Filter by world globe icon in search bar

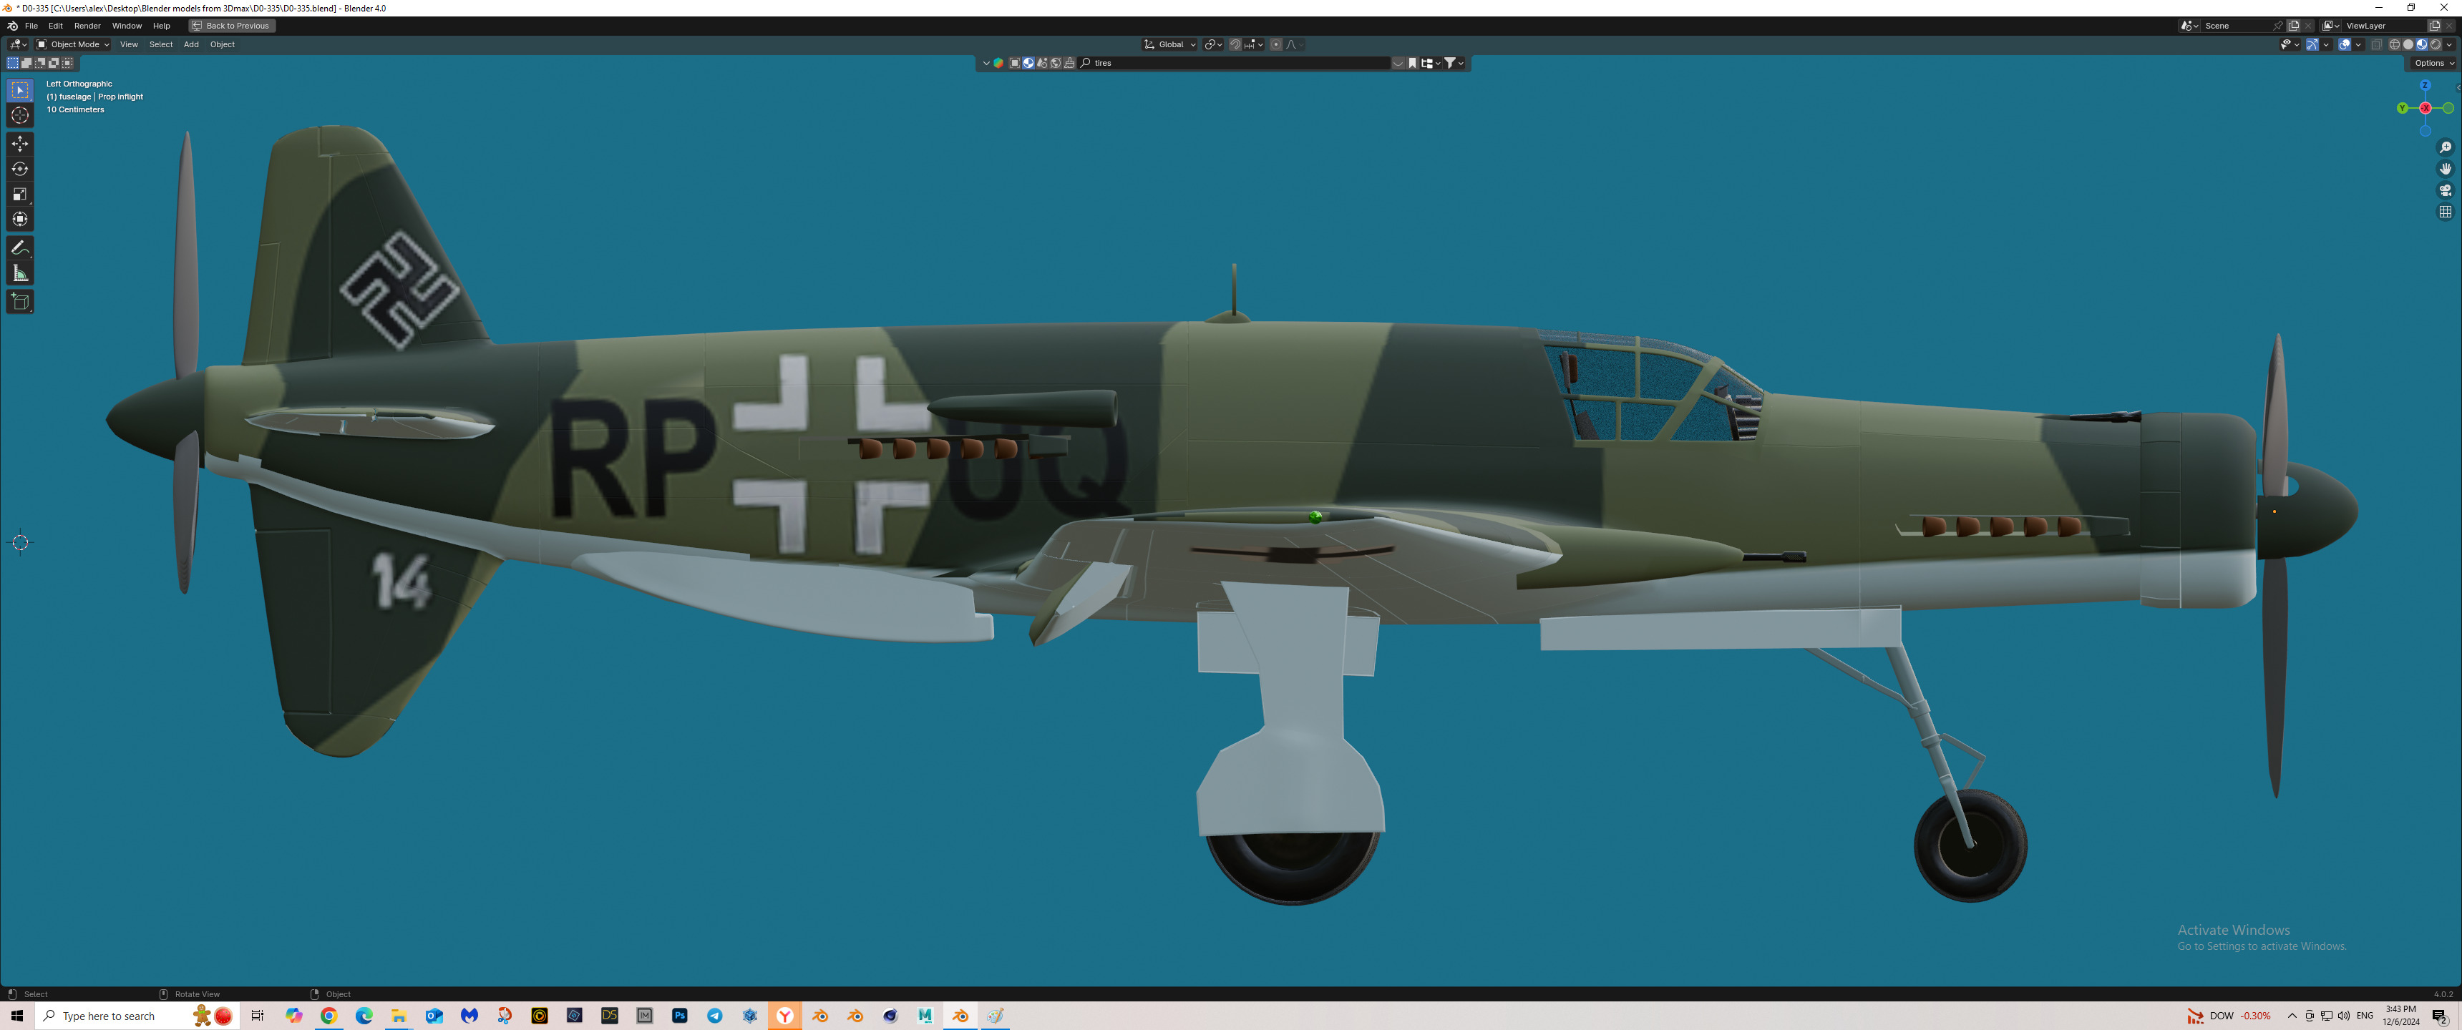tap(1055, 63)
